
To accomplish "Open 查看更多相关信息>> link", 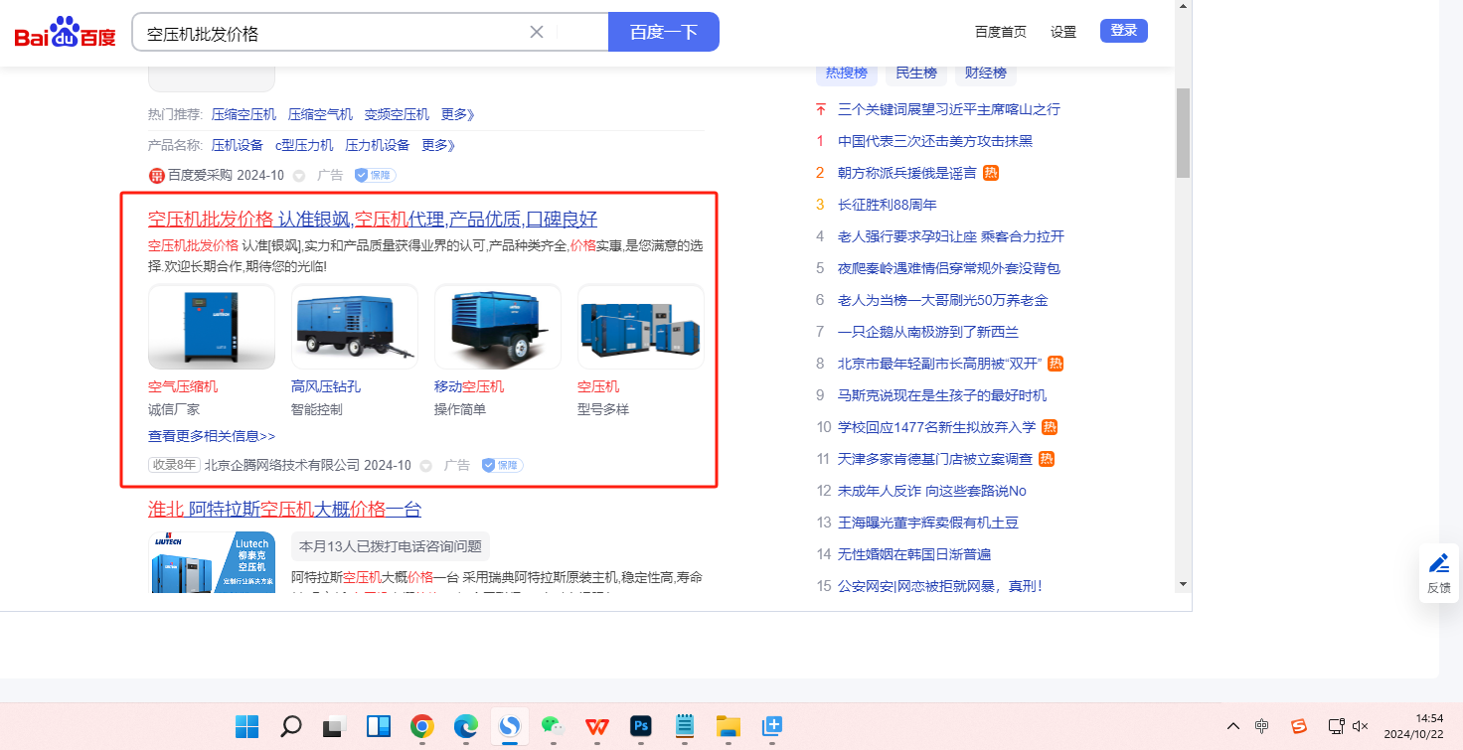I will point(212,436).
